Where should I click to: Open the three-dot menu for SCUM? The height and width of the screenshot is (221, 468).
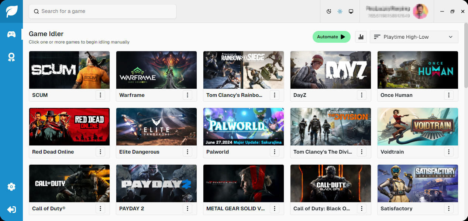100,95
